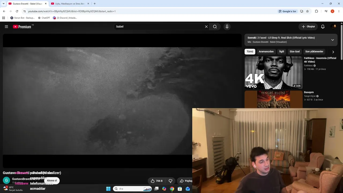Install app icon in the address bar

[x=302, y=11]
